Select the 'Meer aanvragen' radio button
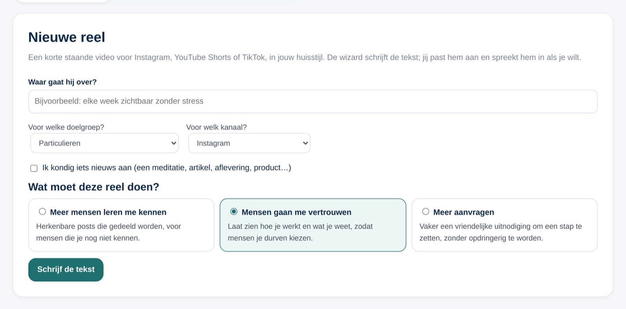Viewport: 626px width, 309px height. (x=426, y=212)
